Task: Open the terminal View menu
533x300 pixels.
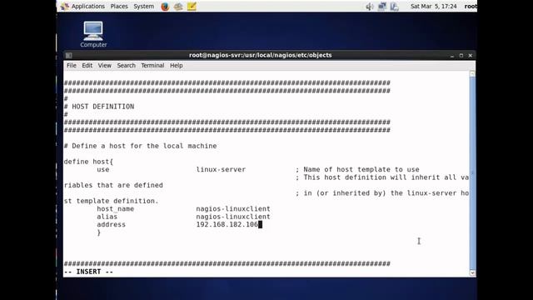Action: (105, 65)
